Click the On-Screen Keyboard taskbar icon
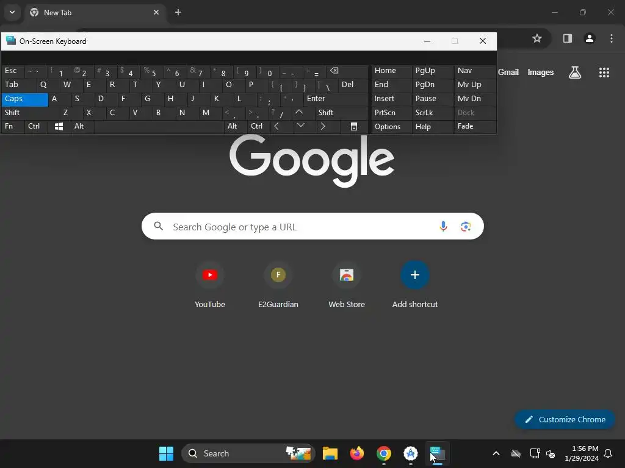The image size is (625, 468). click(x=437, y=453)
